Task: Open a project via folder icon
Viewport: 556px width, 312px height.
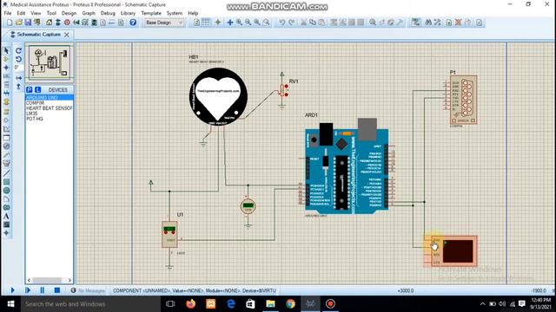Action: point(18,23)
